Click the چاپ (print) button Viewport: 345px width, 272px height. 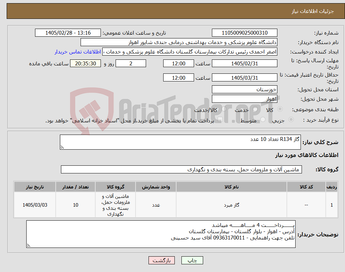click(x=192, y=260)
